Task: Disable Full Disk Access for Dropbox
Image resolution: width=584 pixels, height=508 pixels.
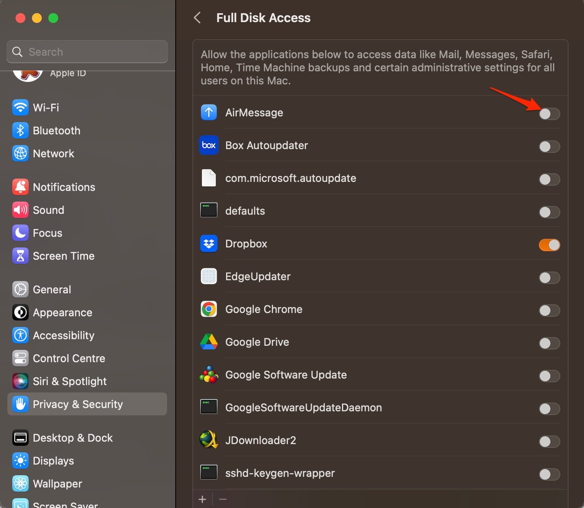Action: [549, 245]
